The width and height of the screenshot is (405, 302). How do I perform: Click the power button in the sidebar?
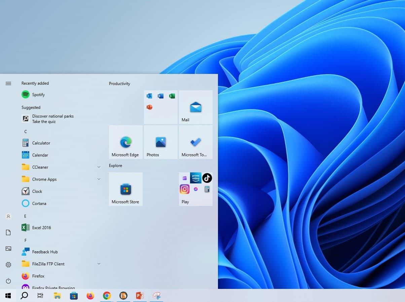click(8, 281)
